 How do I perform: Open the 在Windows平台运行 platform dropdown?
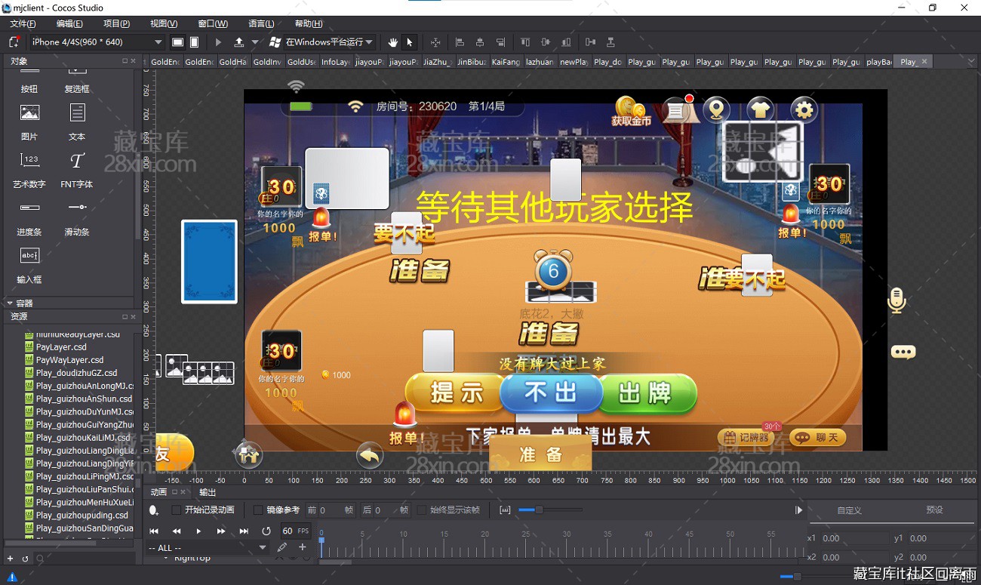point(324,42)
